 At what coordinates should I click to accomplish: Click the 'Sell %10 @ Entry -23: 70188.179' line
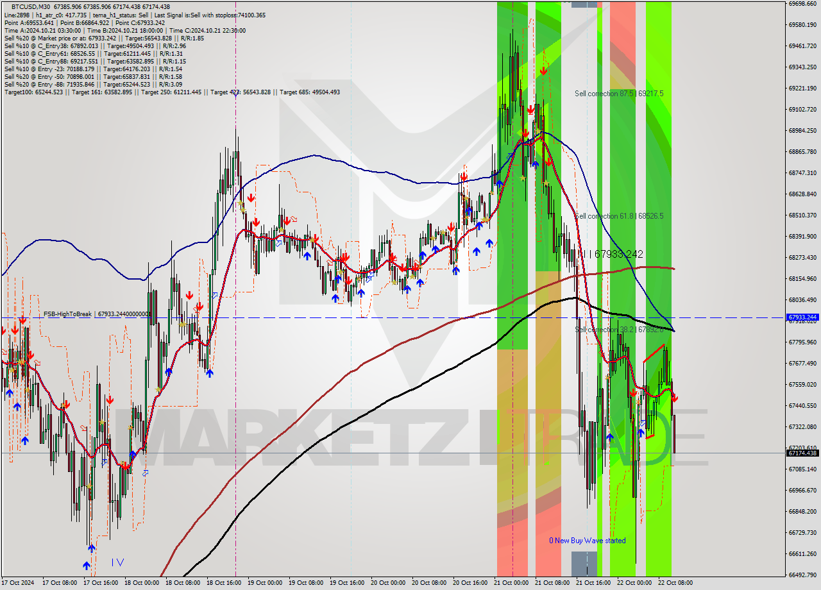coord(93,69)
